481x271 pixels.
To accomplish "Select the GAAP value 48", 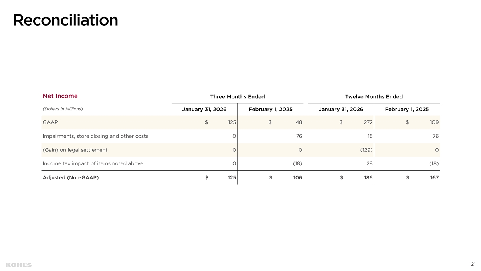I will click(x=298, y=122).
